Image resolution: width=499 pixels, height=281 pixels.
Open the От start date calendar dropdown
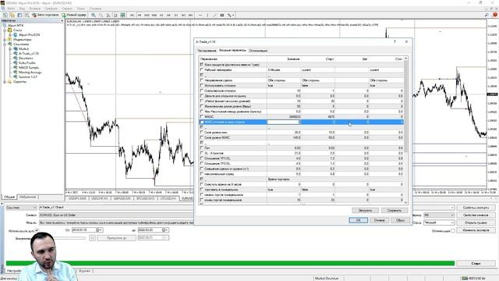[100, 230]
